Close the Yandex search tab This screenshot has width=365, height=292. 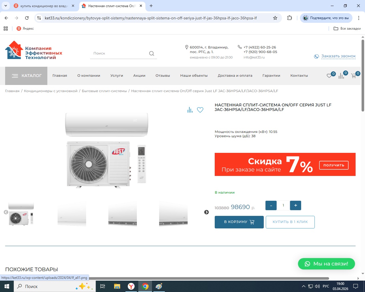point(73,6)
